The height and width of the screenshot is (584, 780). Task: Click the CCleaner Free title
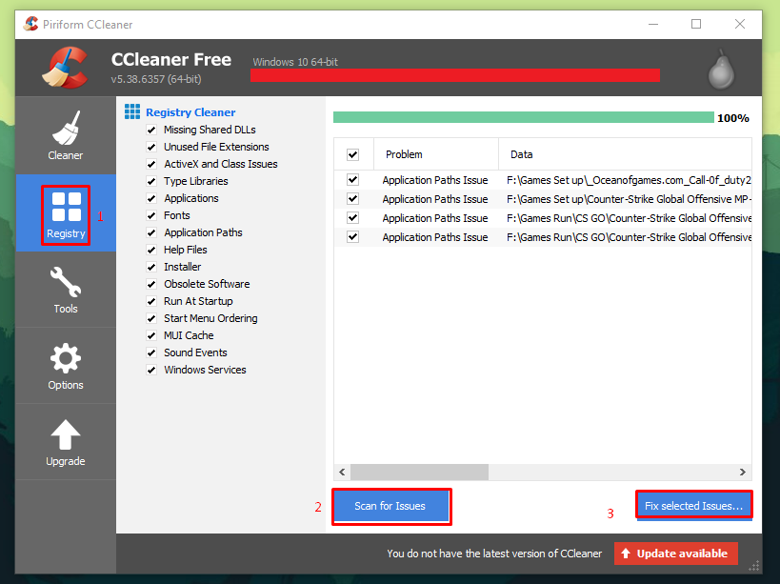pyautogui.click(x=171, y=60)
